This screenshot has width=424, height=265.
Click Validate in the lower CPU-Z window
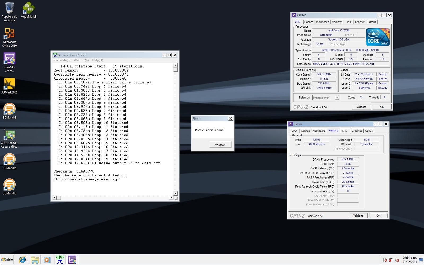pyautogui.click(x=358, y=215)
